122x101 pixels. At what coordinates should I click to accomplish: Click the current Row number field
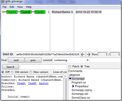(103, 55)
